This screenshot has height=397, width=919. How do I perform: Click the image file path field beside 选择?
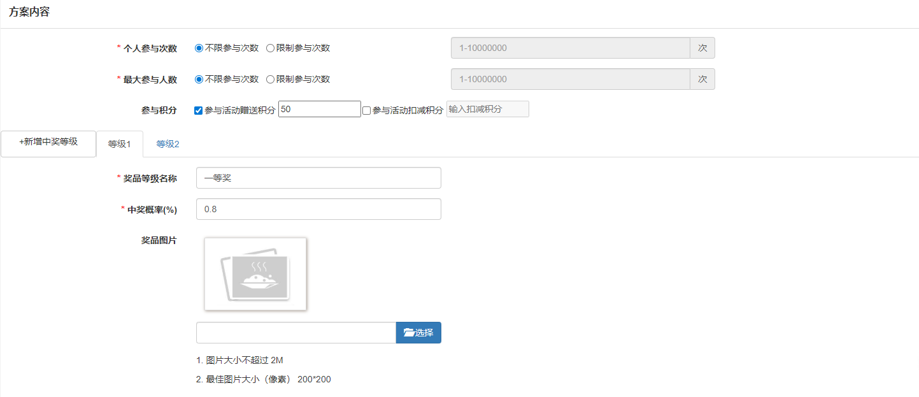[x=296, y=333]
